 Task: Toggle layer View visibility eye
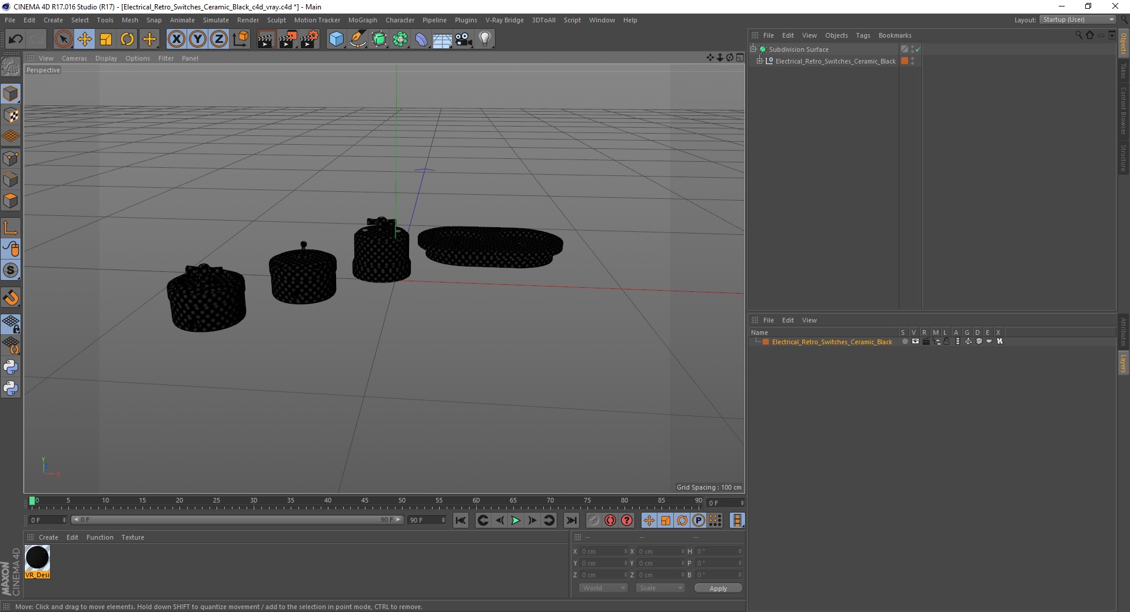[915, 341]
